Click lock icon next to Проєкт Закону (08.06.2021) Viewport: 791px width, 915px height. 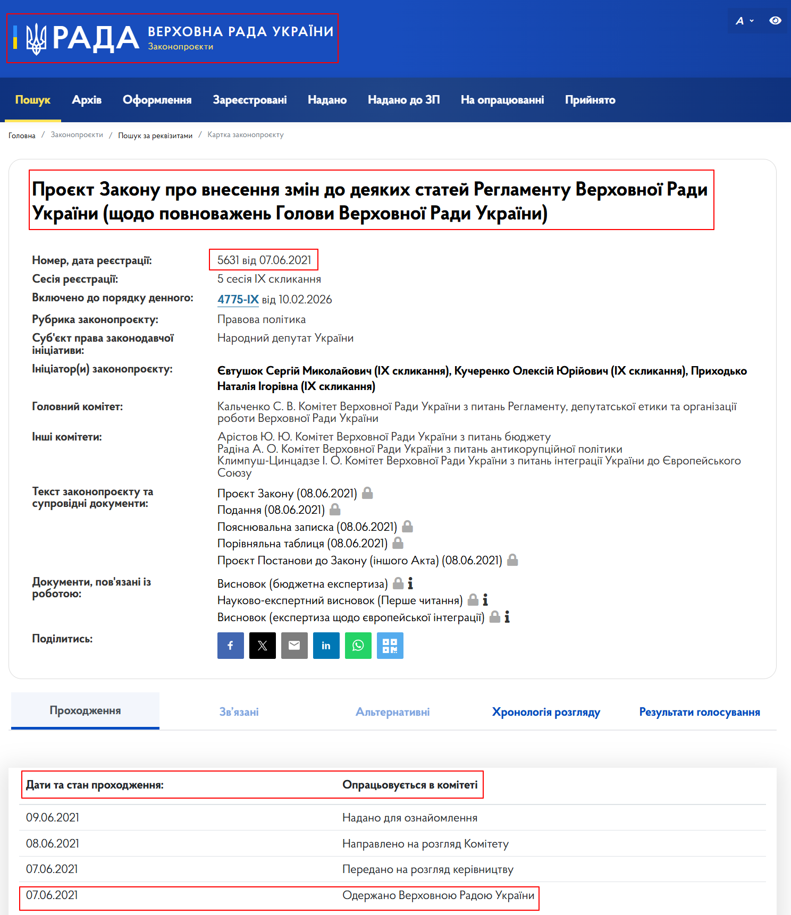[367, 493]
